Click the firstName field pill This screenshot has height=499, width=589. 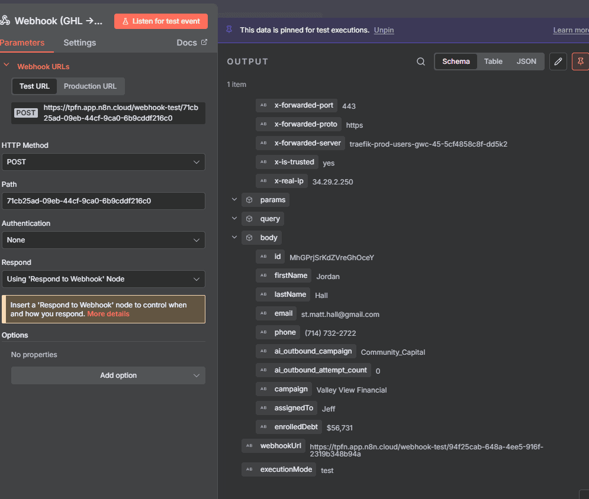[x=284, y=276]
